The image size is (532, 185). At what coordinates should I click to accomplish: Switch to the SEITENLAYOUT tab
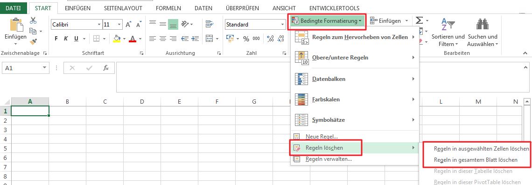coord(123,8)
